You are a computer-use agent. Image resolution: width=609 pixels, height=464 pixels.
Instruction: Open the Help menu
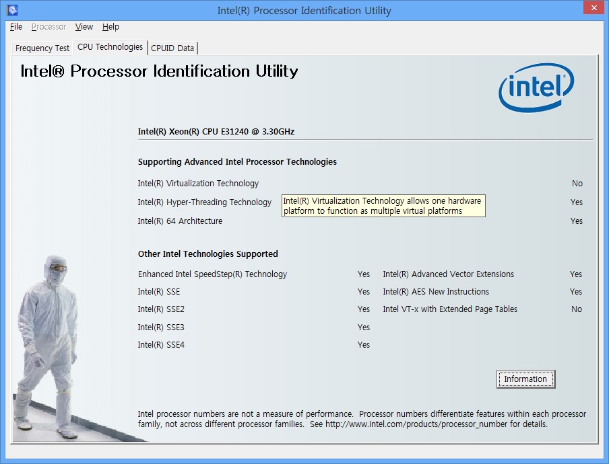pyautogui.click(x=110, y=27)
